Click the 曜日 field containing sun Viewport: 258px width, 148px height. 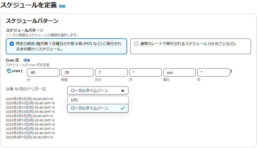click(x=179, y=72)
